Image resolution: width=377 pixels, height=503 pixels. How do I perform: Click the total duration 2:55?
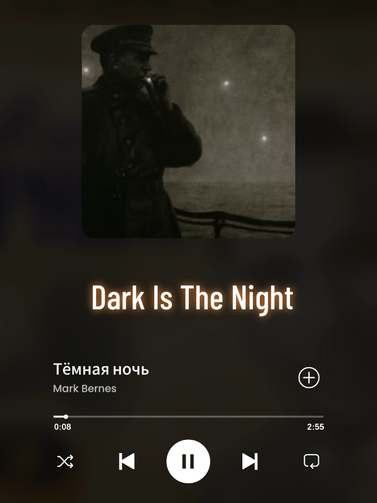315,427
